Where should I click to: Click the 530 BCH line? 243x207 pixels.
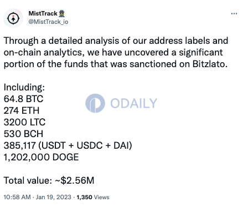pyautogui.click(x=23, y=134)
